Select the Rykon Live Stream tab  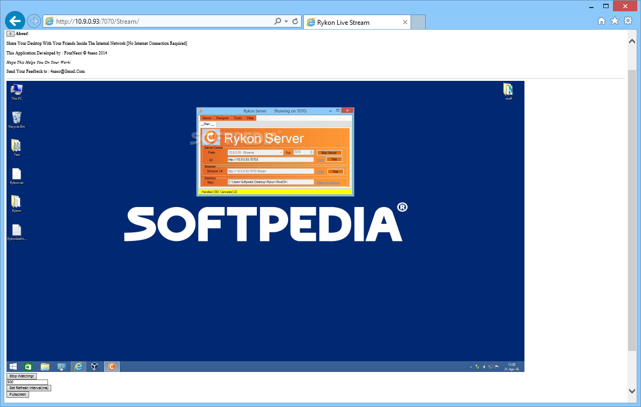(357, 23)
